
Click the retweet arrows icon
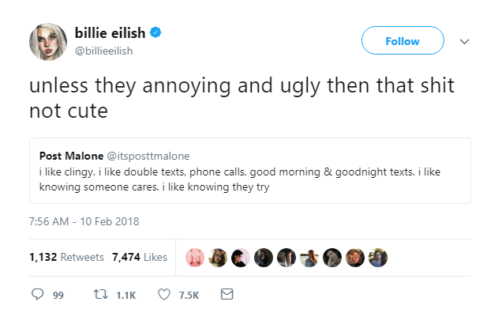tap(101, 294)
